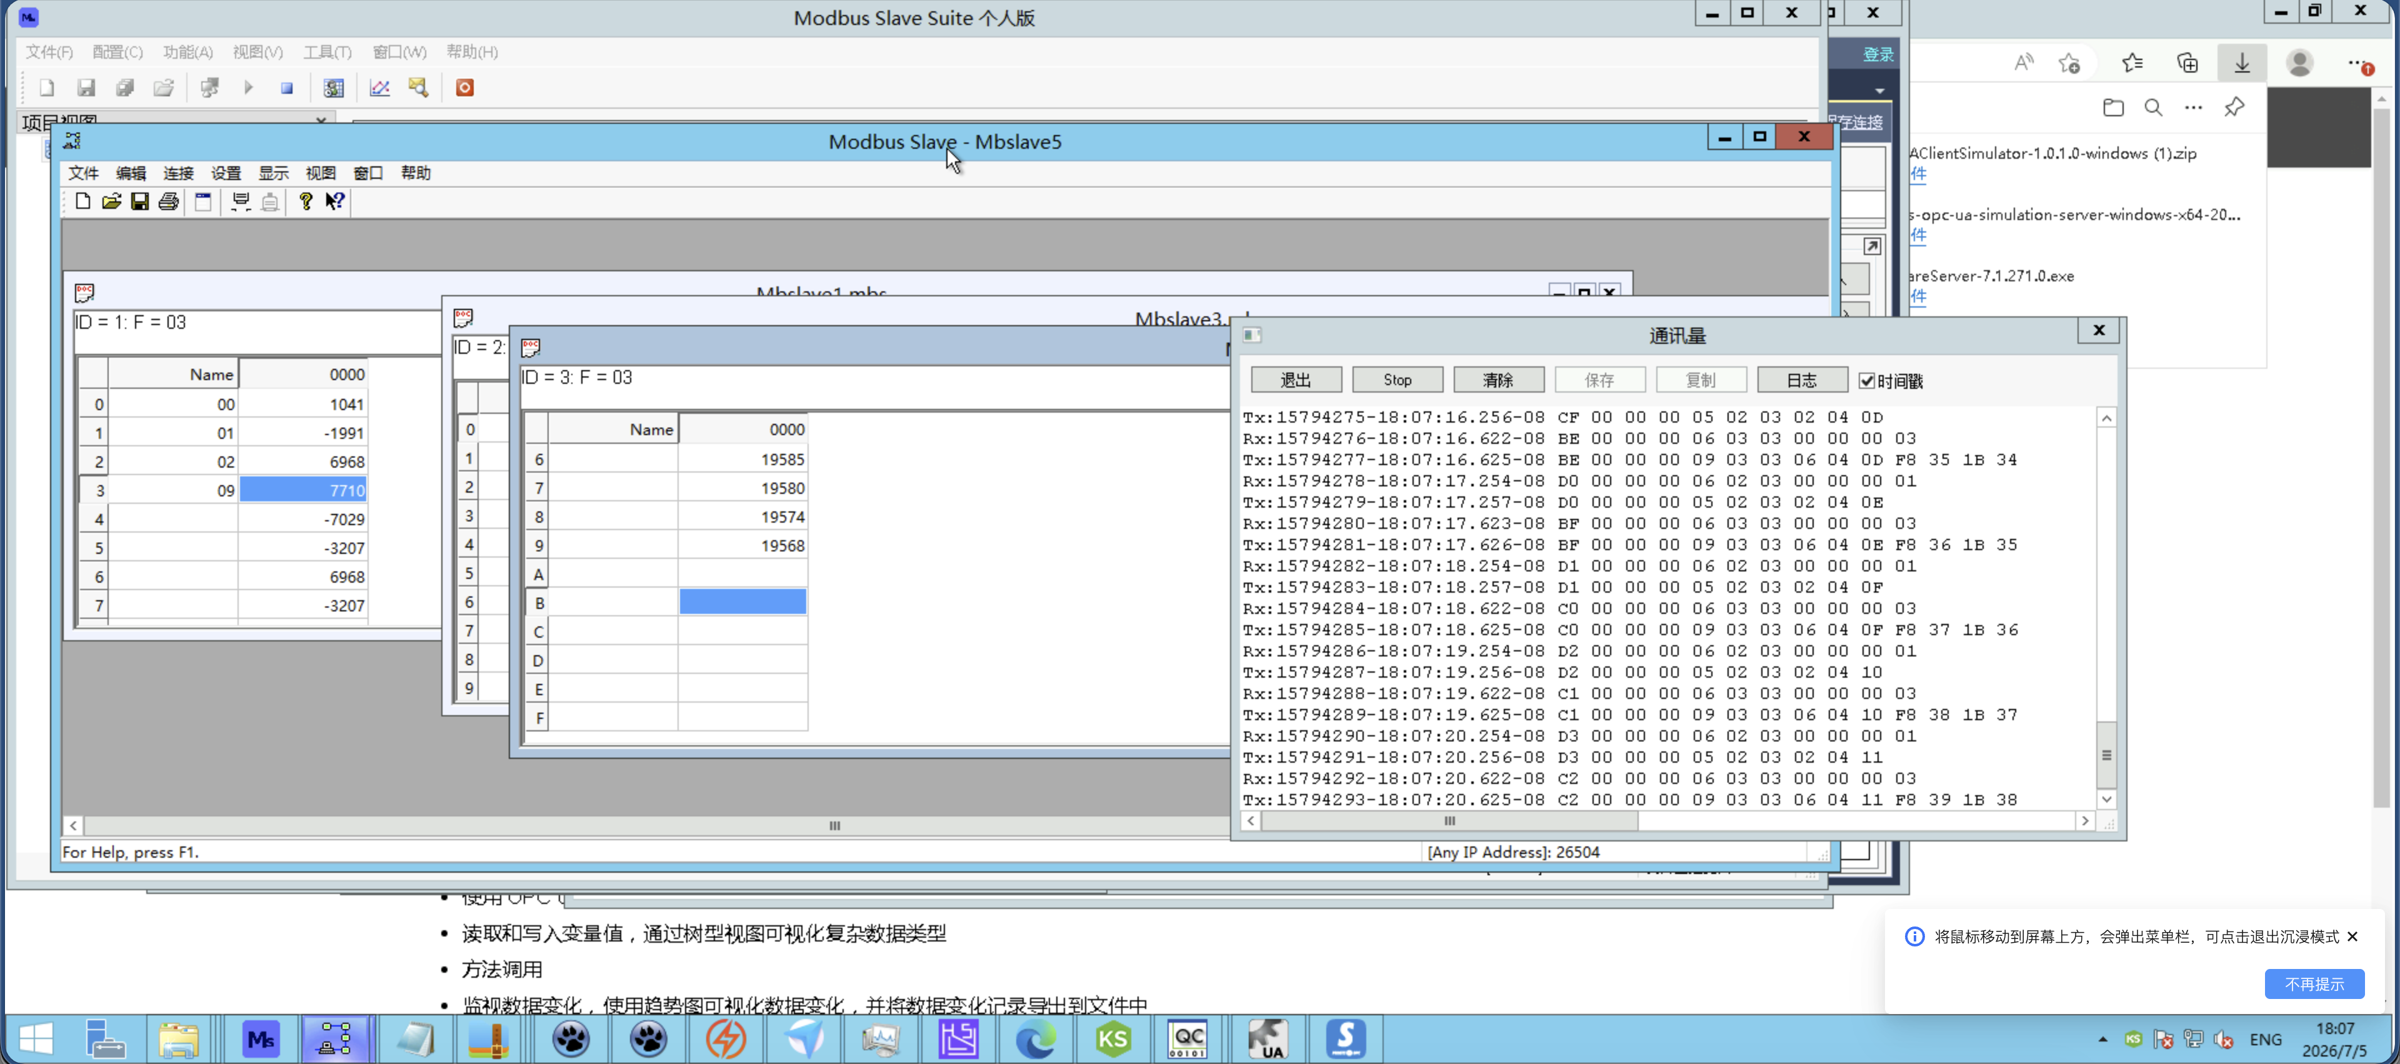The width and height of the screenshot is (2400, 1064).
Task: Open Microsoft Edge from taskbar
Action: [1036, 1038]
